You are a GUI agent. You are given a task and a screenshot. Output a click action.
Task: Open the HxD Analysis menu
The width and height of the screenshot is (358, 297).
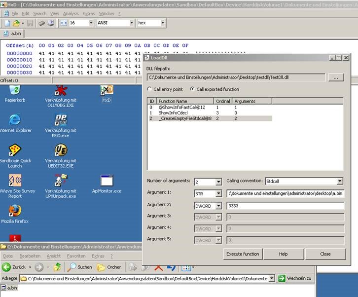click(x=71, y=14)
